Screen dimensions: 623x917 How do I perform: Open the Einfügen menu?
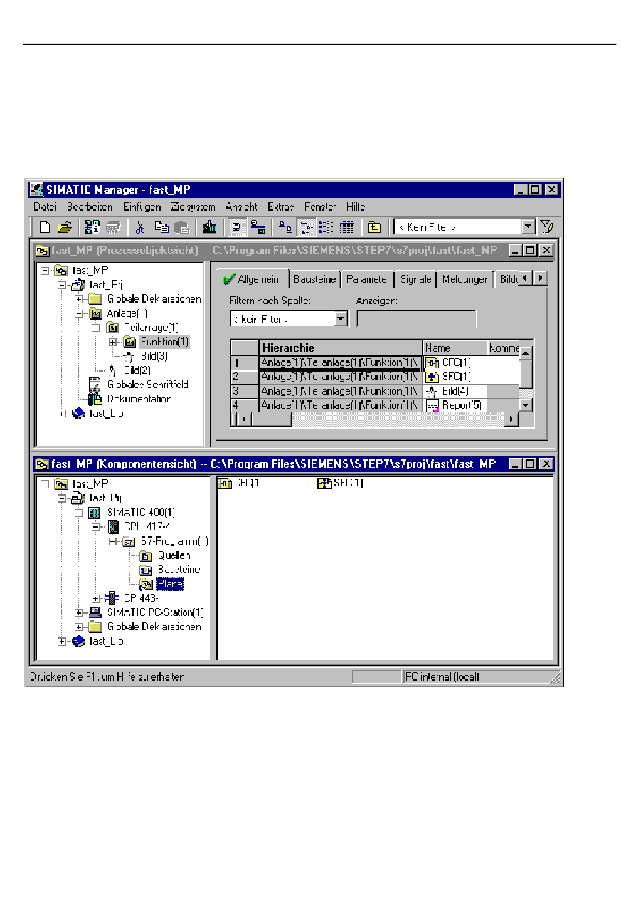point(142,207)
